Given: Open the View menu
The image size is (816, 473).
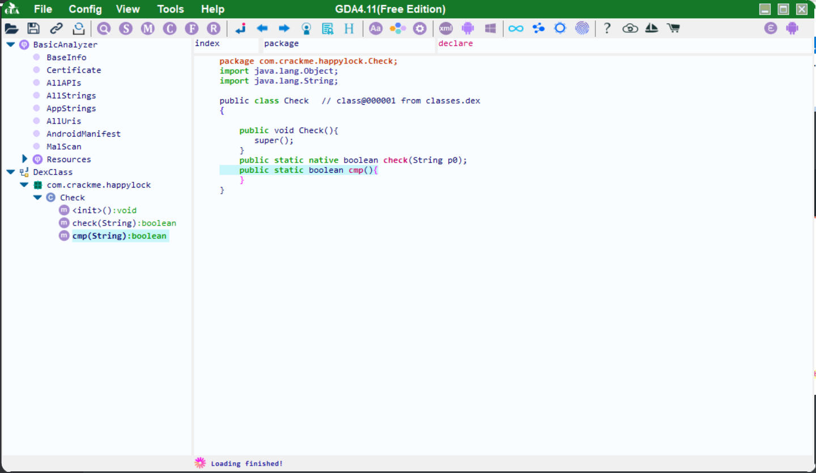Looking at the screenshot, I should pos(128,10).
